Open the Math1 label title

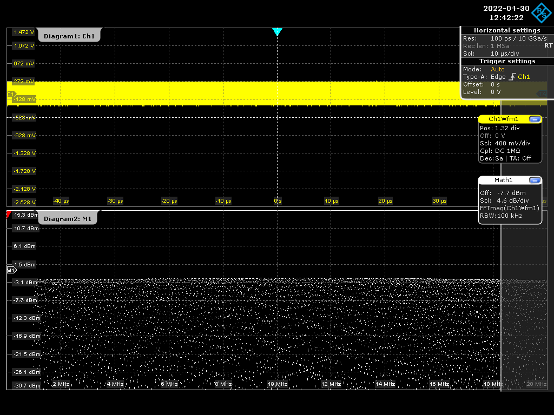click(x=503, y=180)
